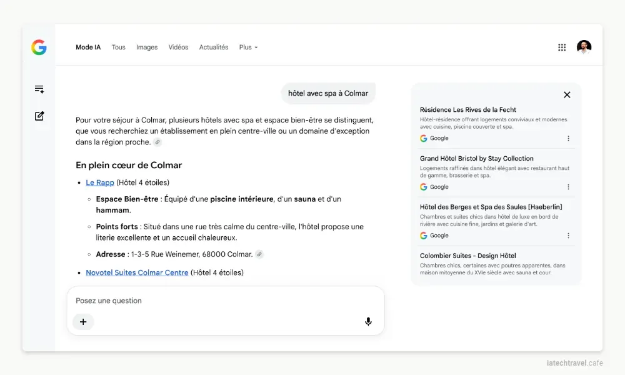The height and width of the screenshot is (375, 625).
Task: Open Novotel Suites Colmar Centre link
Action: click(x=137, y=272)
